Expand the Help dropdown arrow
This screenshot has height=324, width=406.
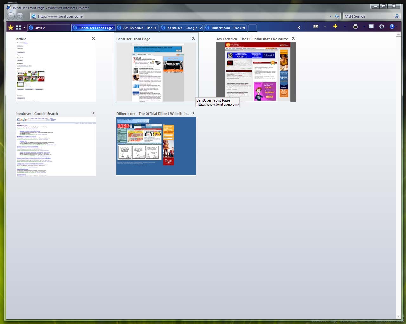pos(397,27)
